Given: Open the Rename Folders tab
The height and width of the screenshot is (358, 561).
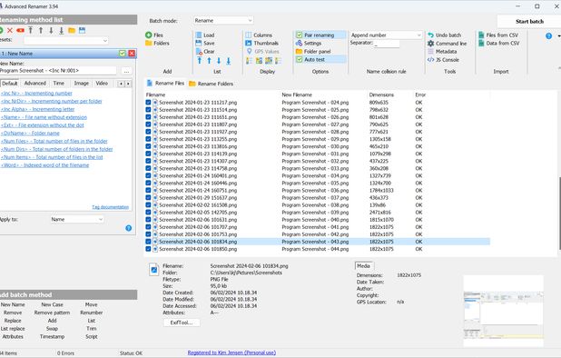Looking at the screenshot, I should pyautogui.click(x=212, y=84).
